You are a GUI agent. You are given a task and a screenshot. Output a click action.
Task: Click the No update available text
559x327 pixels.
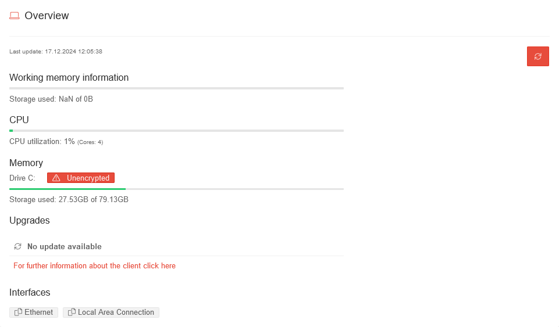tap(64, 247)
